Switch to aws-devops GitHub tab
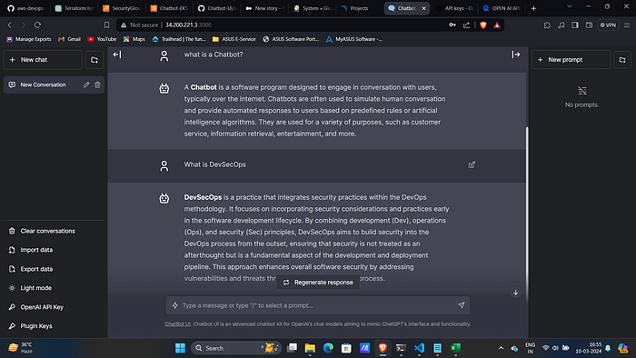The height and width of the screenshot is (358, 636). tap(25, 8)
